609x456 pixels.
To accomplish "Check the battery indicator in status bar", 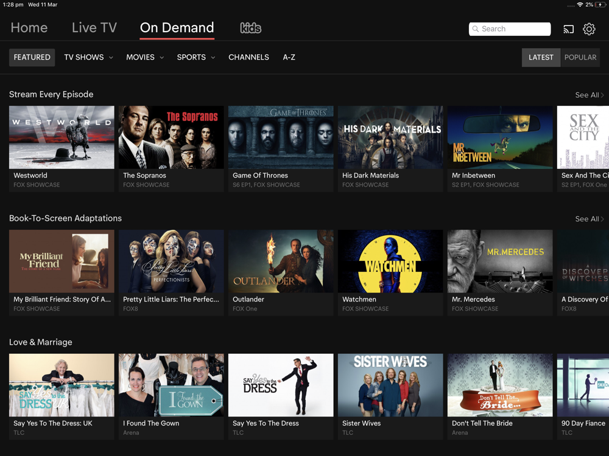I will 600,5.
